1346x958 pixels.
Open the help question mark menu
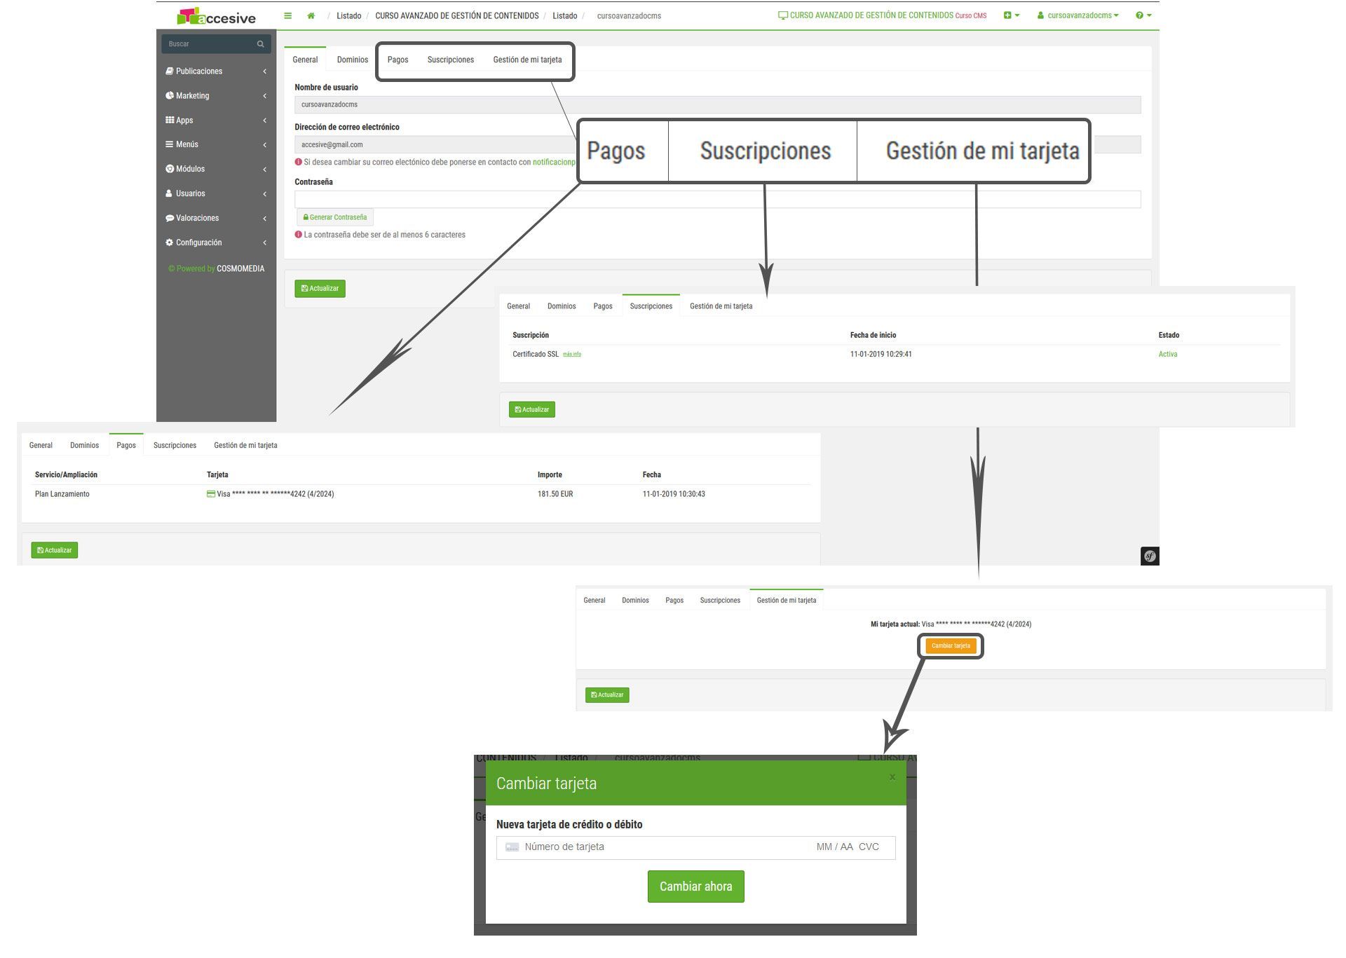[1143, 15]
